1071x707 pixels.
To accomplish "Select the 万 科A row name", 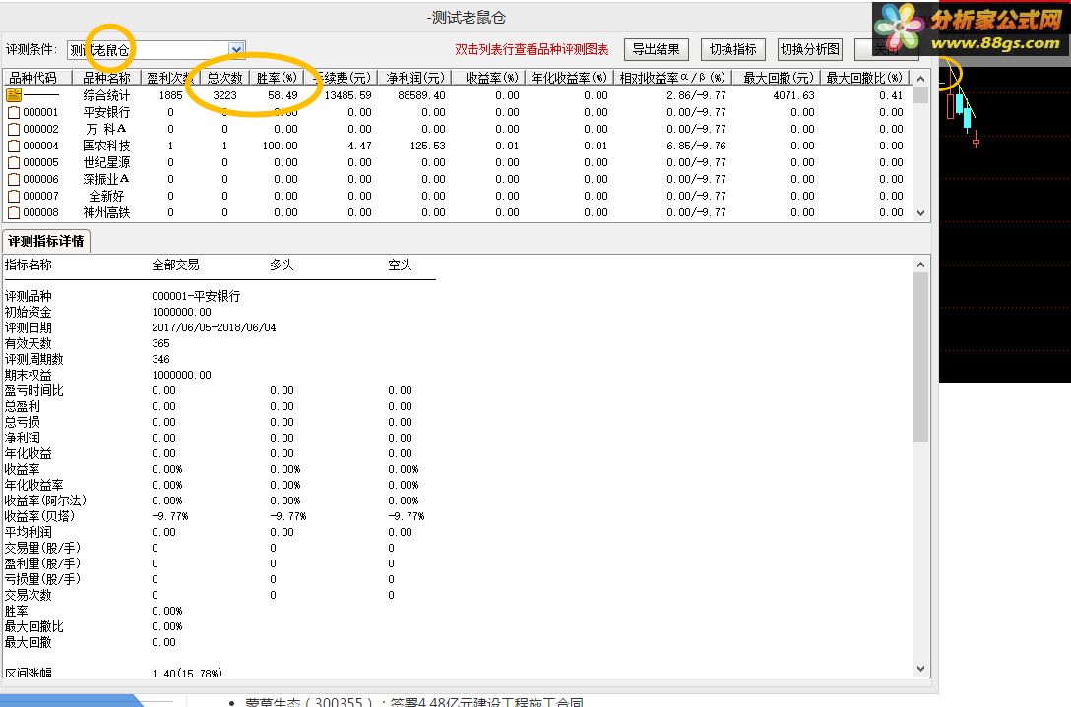I will coord(106,129).
